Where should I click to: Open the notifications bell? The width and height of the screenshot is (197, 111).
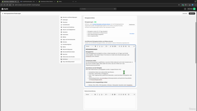coord(185,9)
